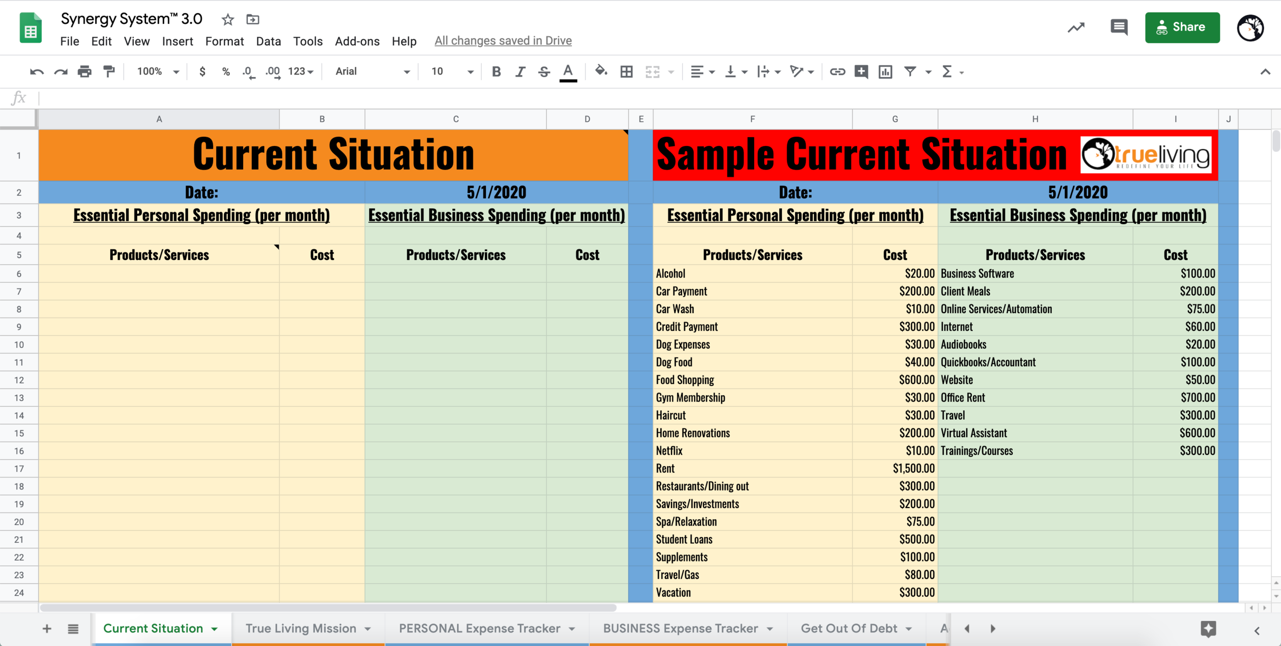
Task: Format as currency with dollar icon
Action: [202, 71]
